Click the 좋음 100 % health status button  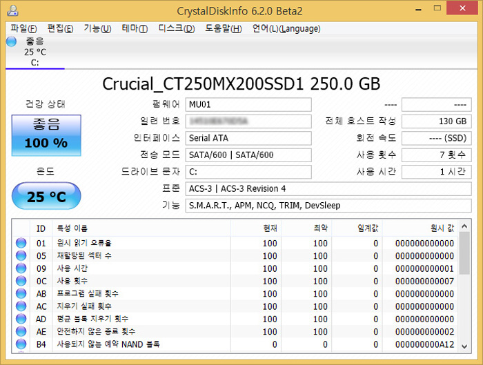[46, 135]
